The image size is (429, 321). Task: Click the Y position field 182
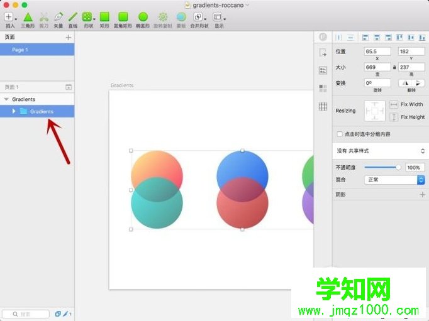pyautogui.click(x=411, y=52)
